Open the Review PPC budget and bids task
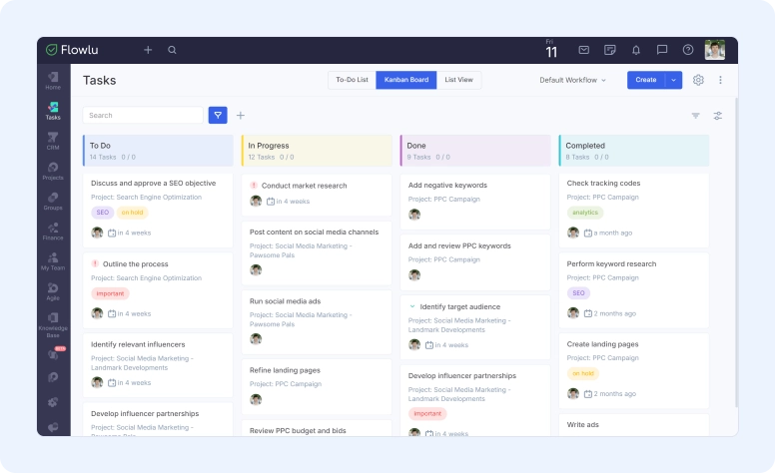Image resolution: width=775 pixels, height=473 pixels. [x=298, y=430]
